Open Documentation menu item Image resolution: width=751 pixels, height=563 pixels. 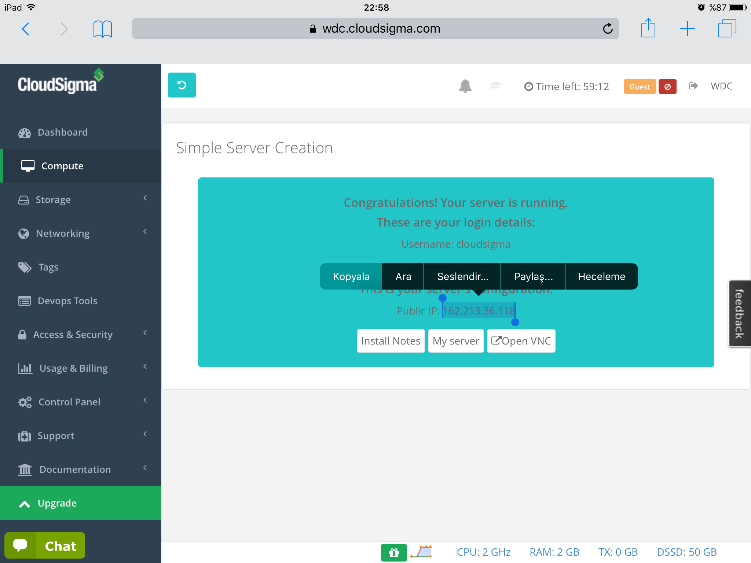pos(81,470)
